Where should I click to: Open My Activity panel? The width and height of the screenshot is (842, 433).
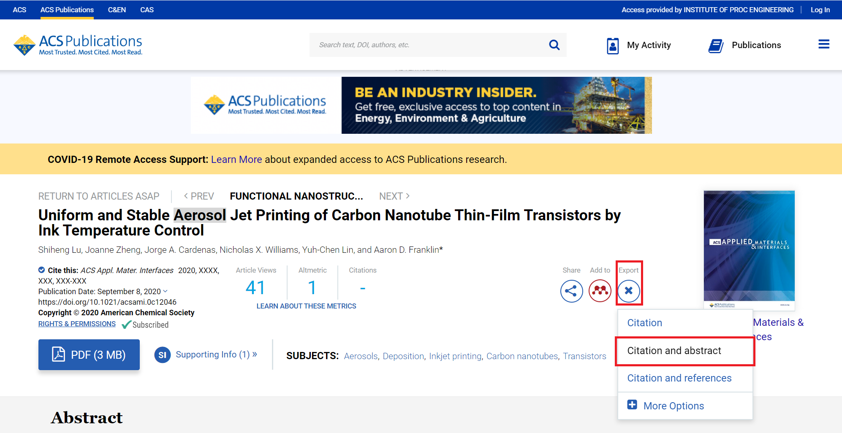638,45
